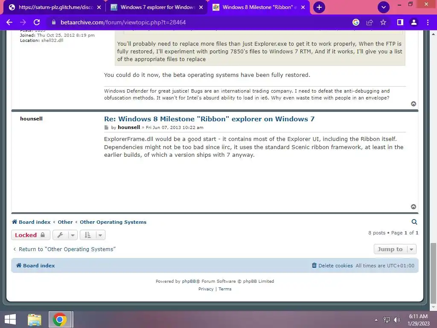Click the '8 posts • Page 1 of 1' text
437x328 pixels.
(393, 233)
